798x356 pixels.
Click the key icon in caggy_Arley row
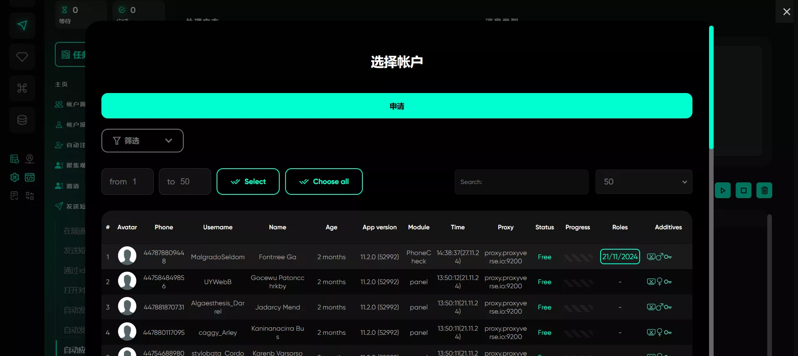668,333
